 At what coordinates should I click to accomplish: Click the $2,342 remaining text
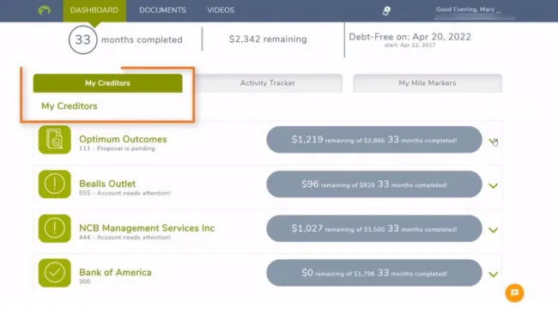click(268, 39)
